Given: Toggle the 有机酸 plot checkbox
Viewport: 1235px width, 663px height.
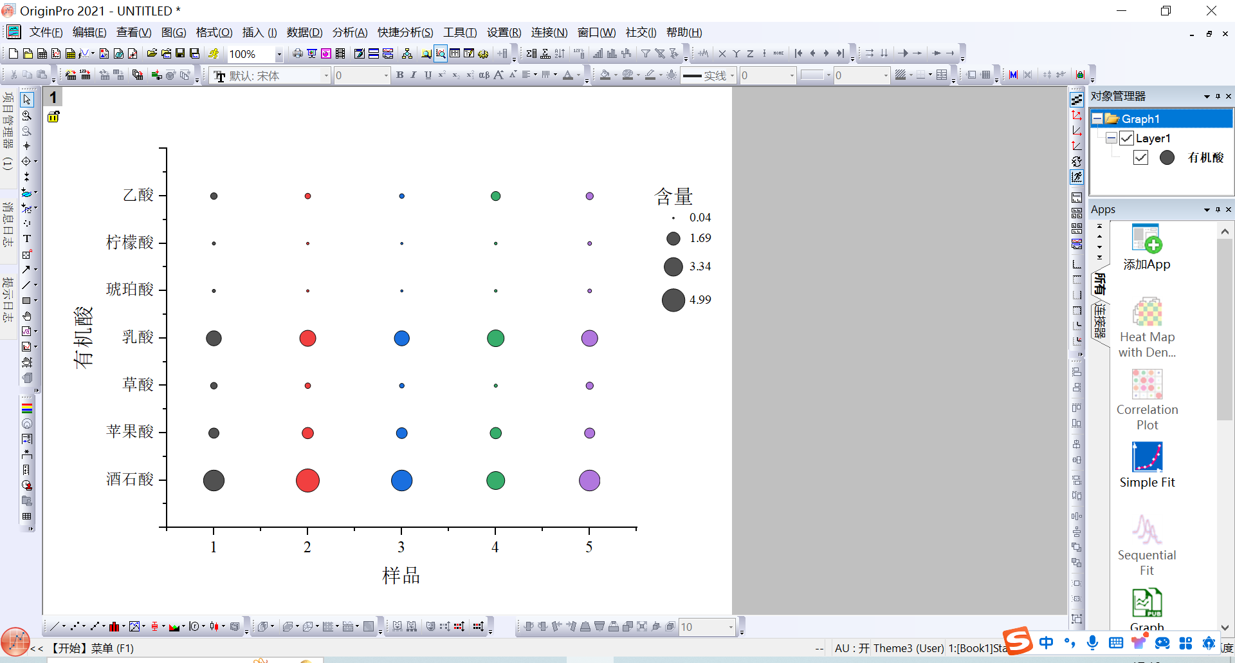Looking at the screenshot, I should [1140, 158].
